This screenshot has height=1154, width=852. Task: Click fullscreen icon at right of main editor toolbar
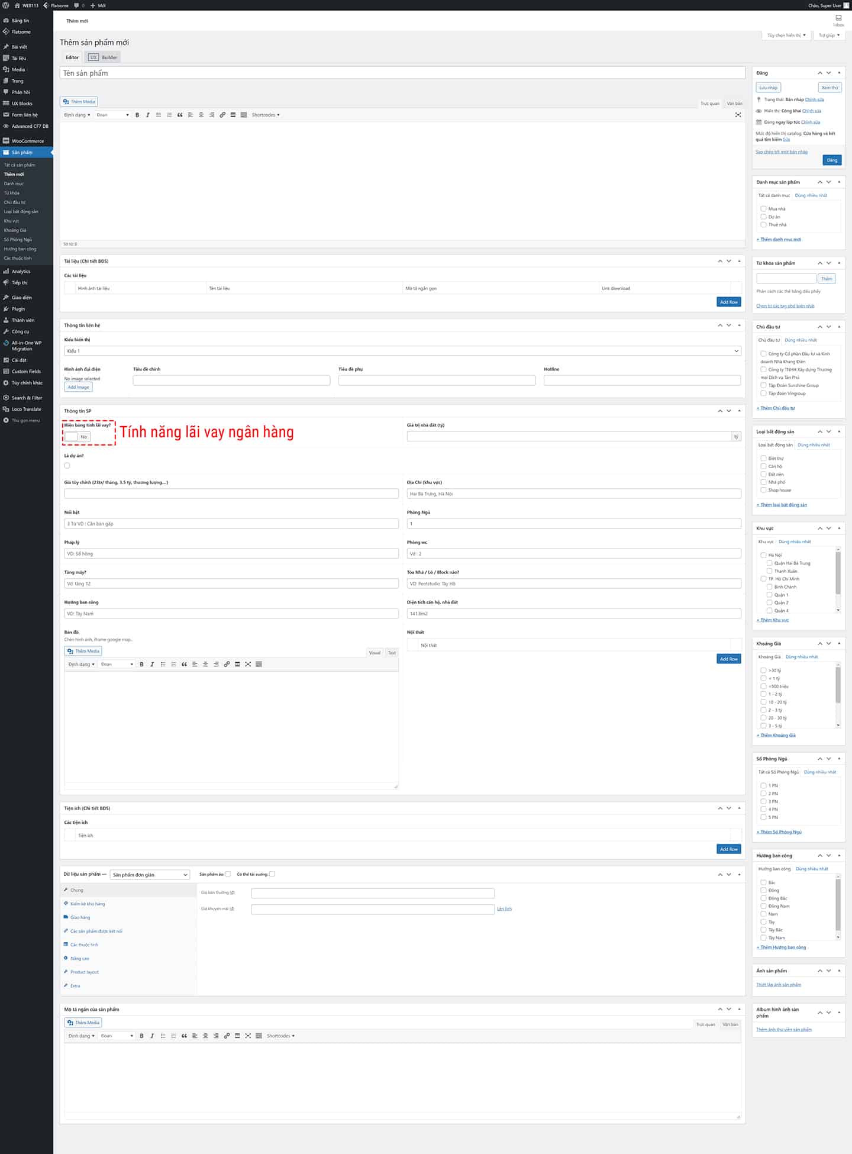[x=738, y=115]
